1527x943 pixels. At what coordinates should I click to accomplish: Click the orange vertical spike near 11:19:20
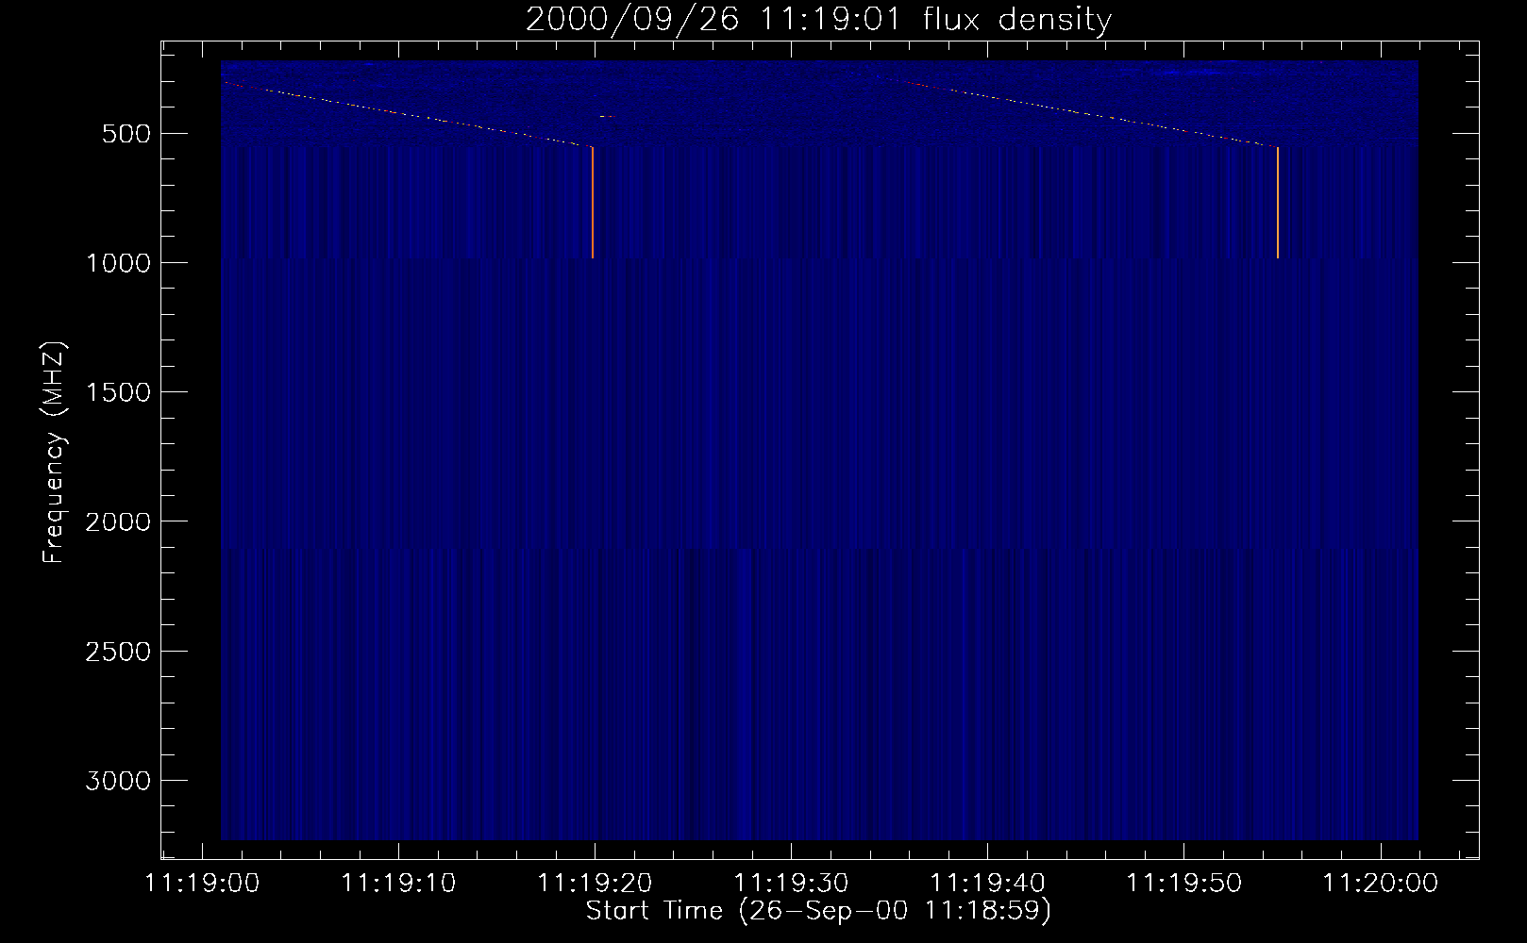coord(593,203)
